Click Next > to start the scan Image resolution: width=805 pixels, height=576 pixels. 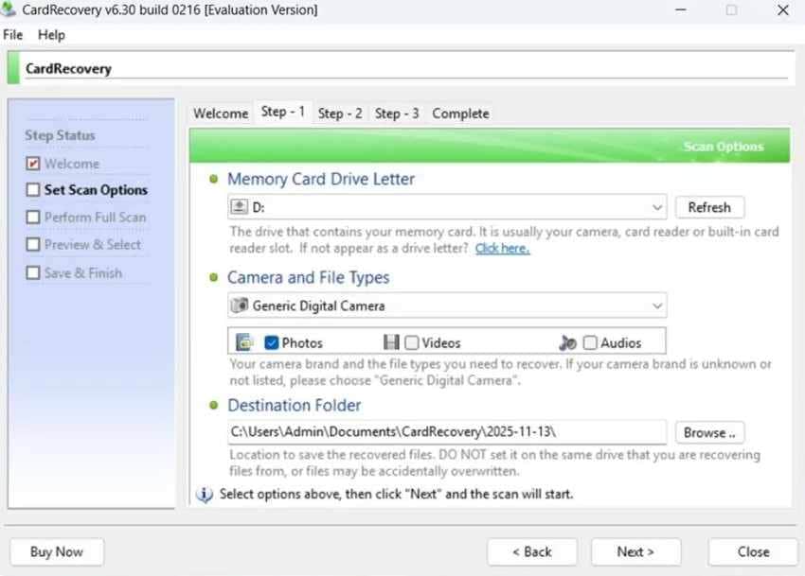[x=635, y=552]
